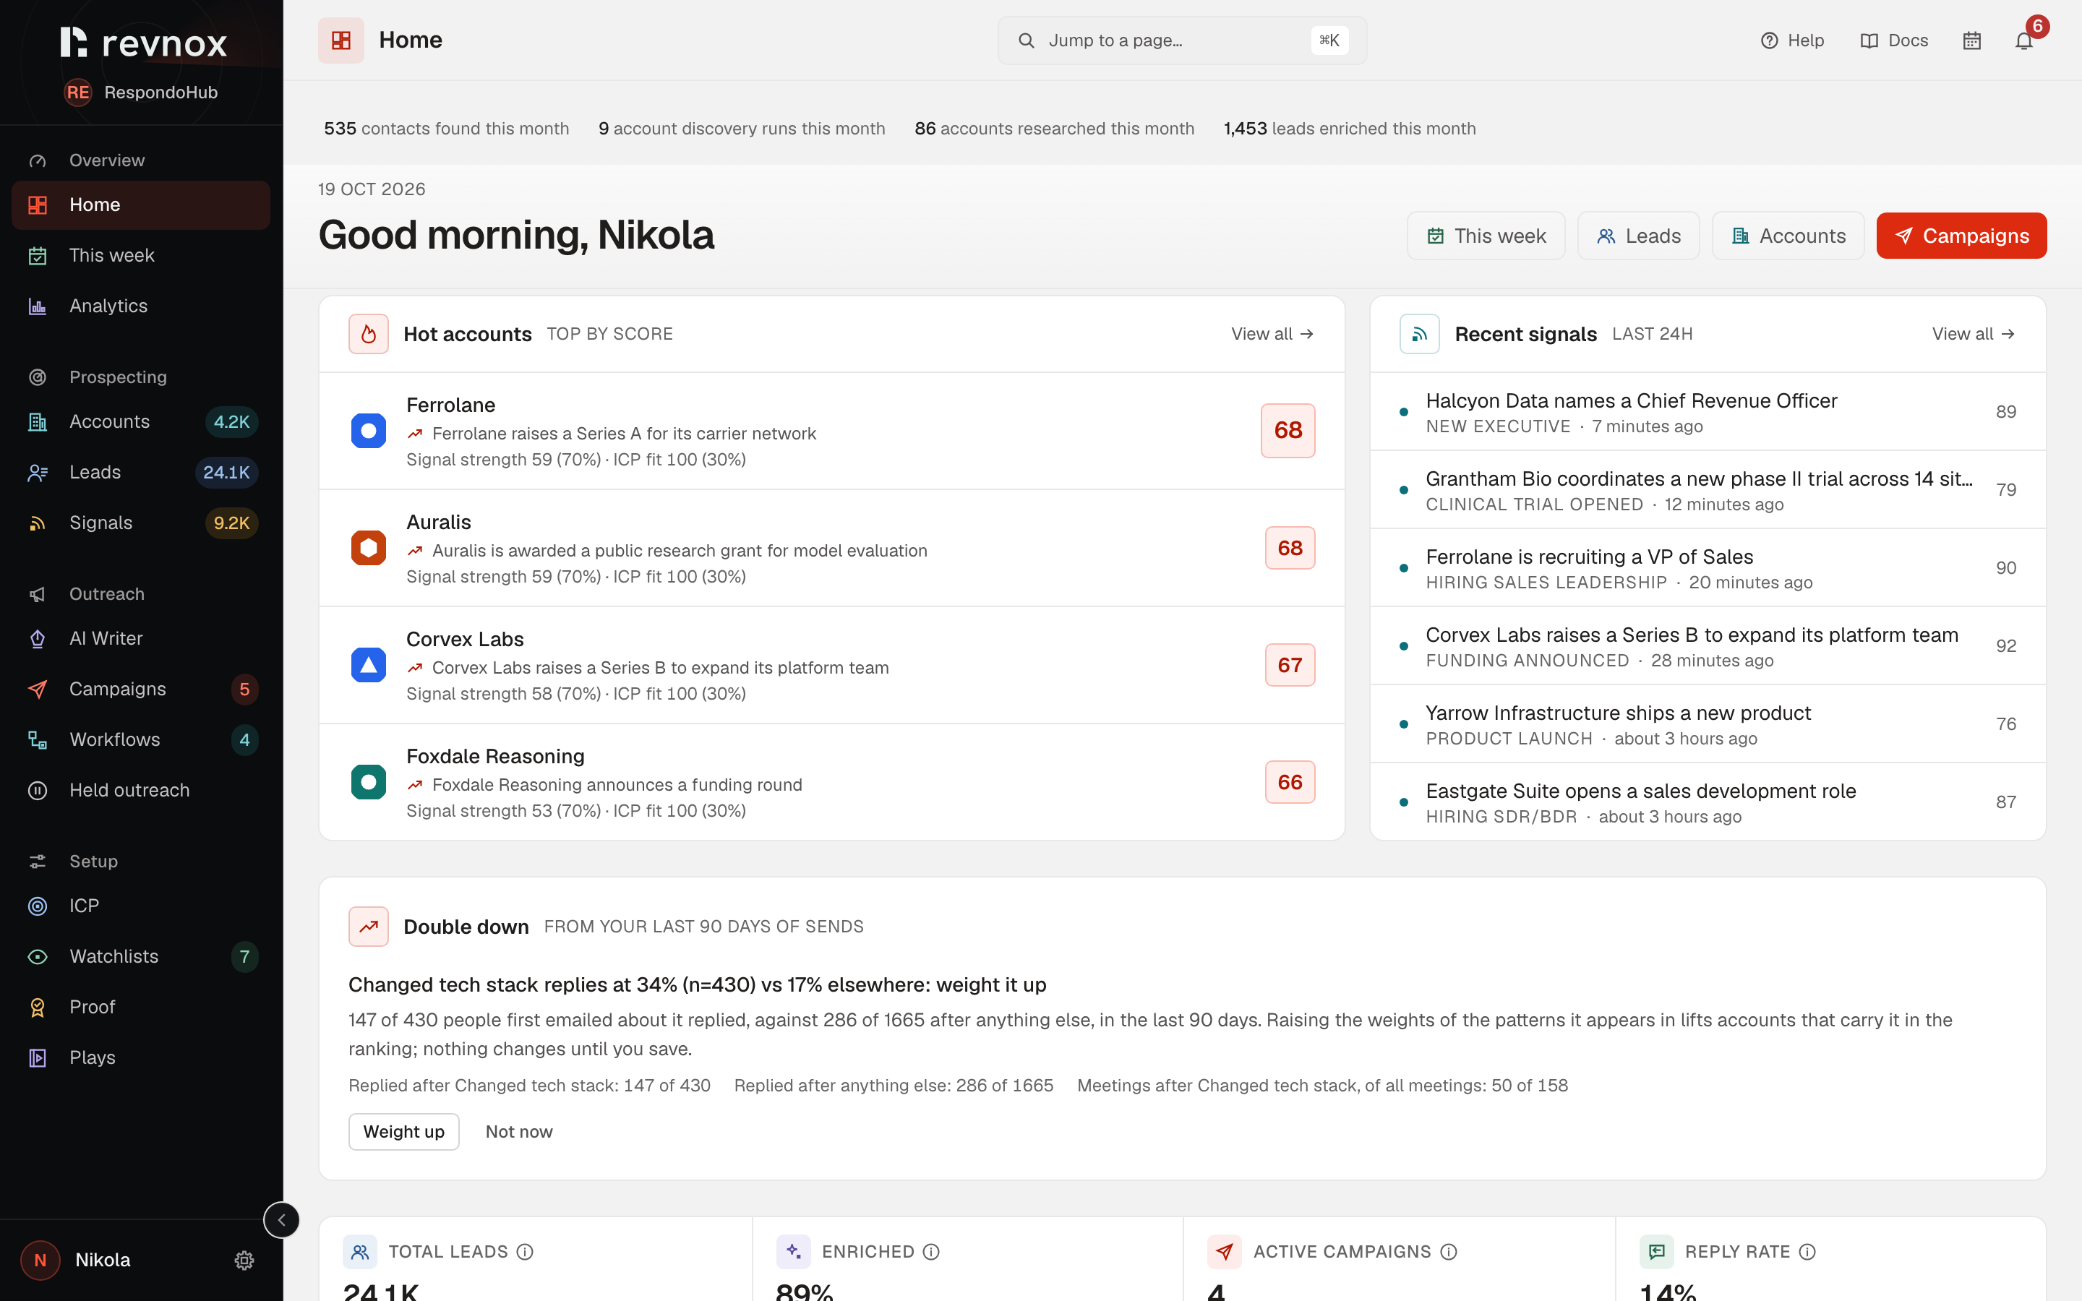The width and height of the screenshot is (2082, 1301).
Task: Click the Hot accounts flame icon
Action: [x=368, y=334]
